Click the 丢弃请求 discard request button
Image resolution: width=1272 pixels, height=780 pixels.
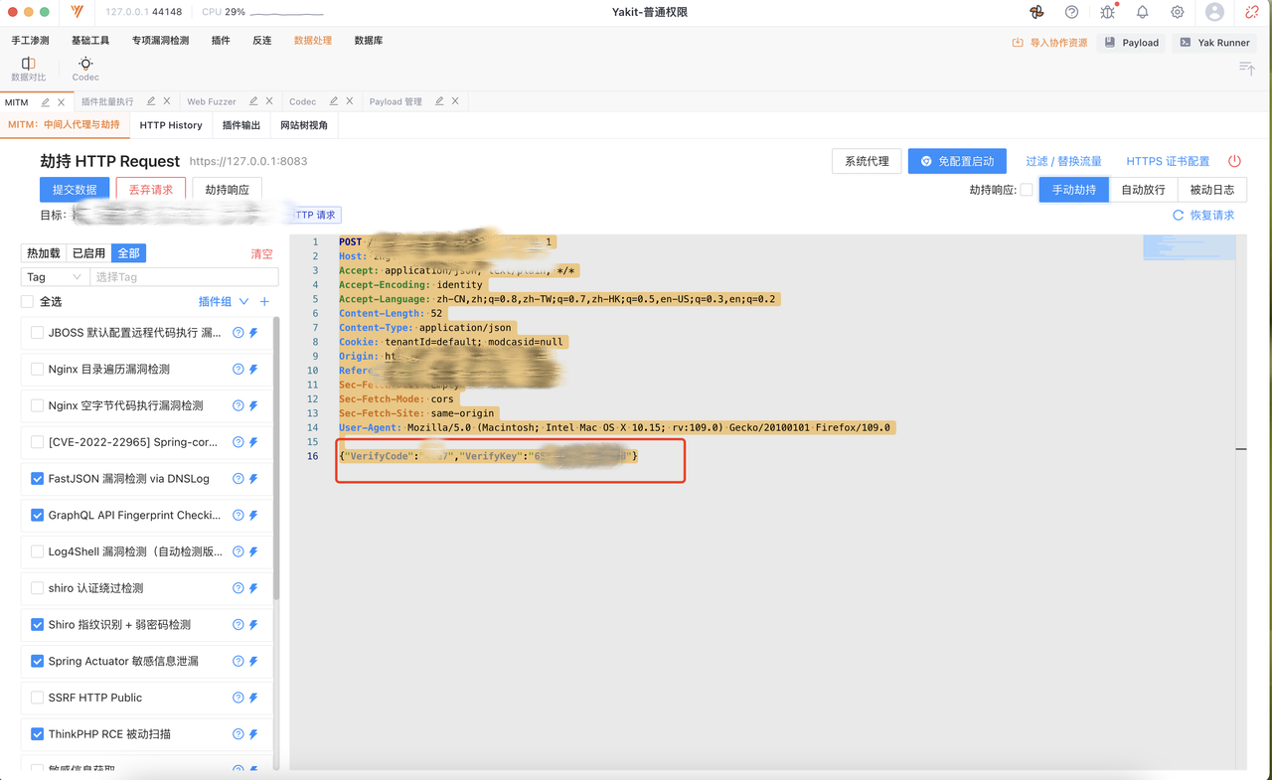click(x=151, y=190)
